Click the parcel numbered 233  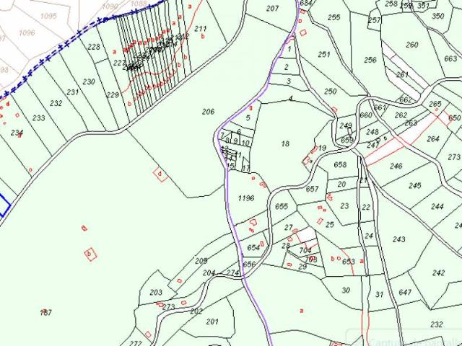pos(38,118)
